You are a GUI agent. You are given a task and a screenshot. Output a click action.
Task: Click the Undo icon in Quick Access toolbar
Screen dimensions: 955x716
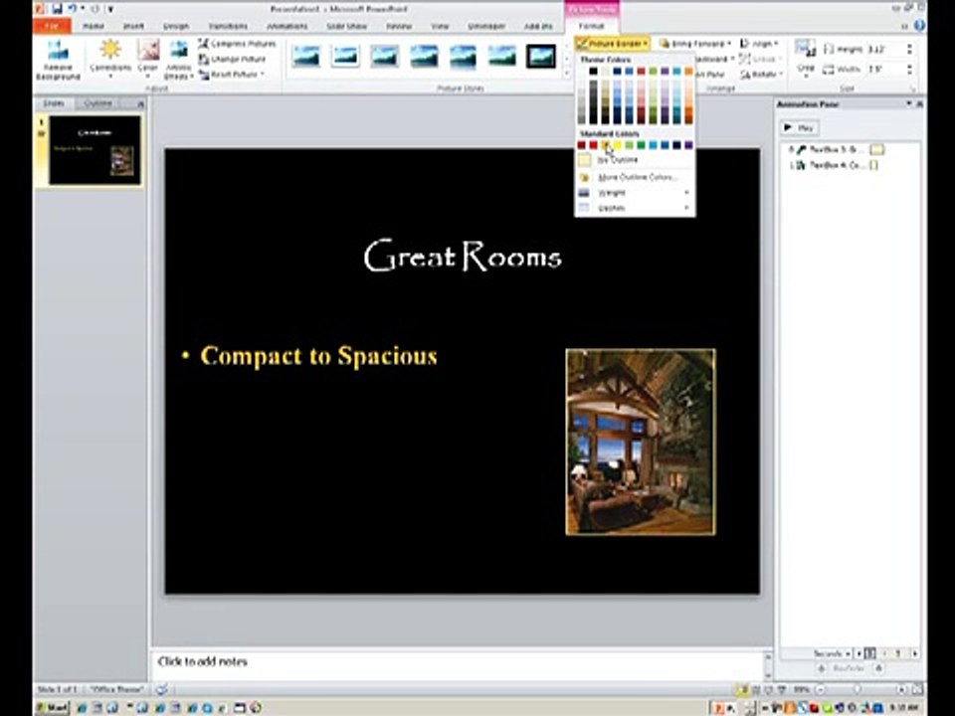(73, 9)
